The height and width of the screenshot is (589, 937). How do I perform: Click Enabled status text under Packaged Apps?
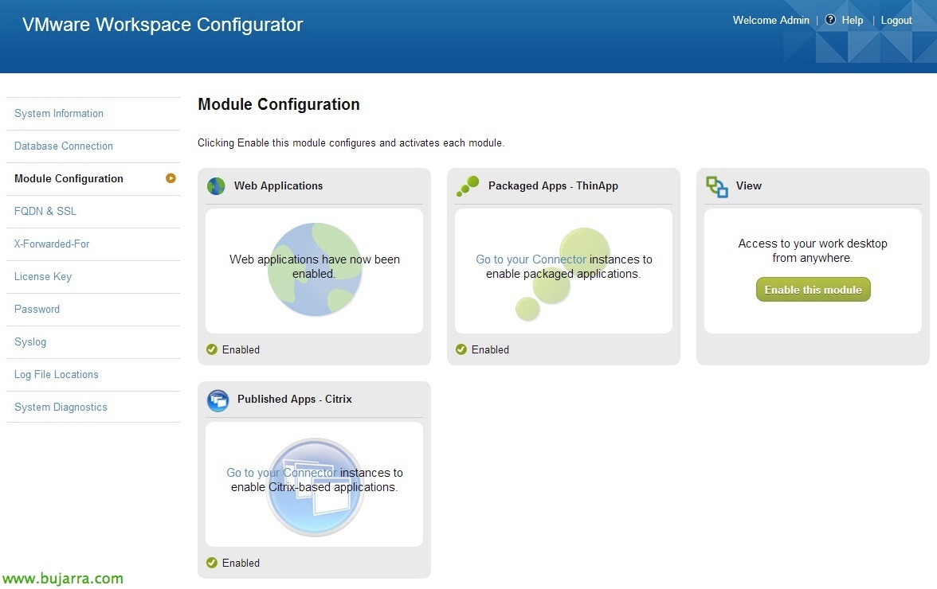(490, 349)
